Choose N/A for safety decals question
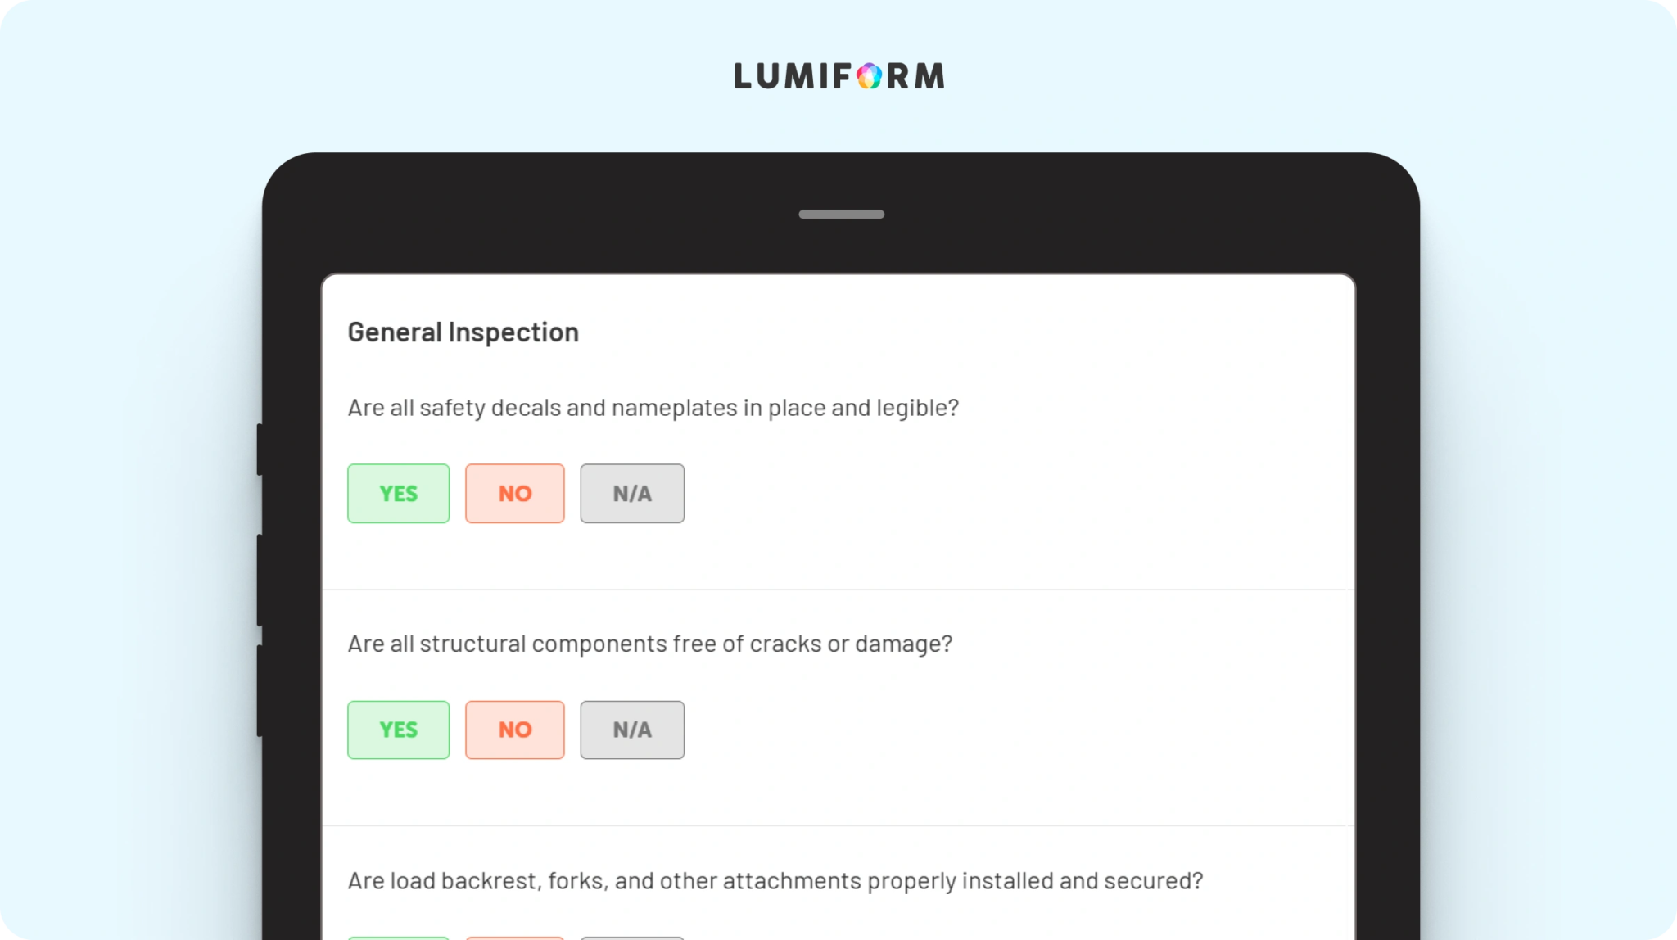This screenshot has height=940, width=1677. point(632,493)
